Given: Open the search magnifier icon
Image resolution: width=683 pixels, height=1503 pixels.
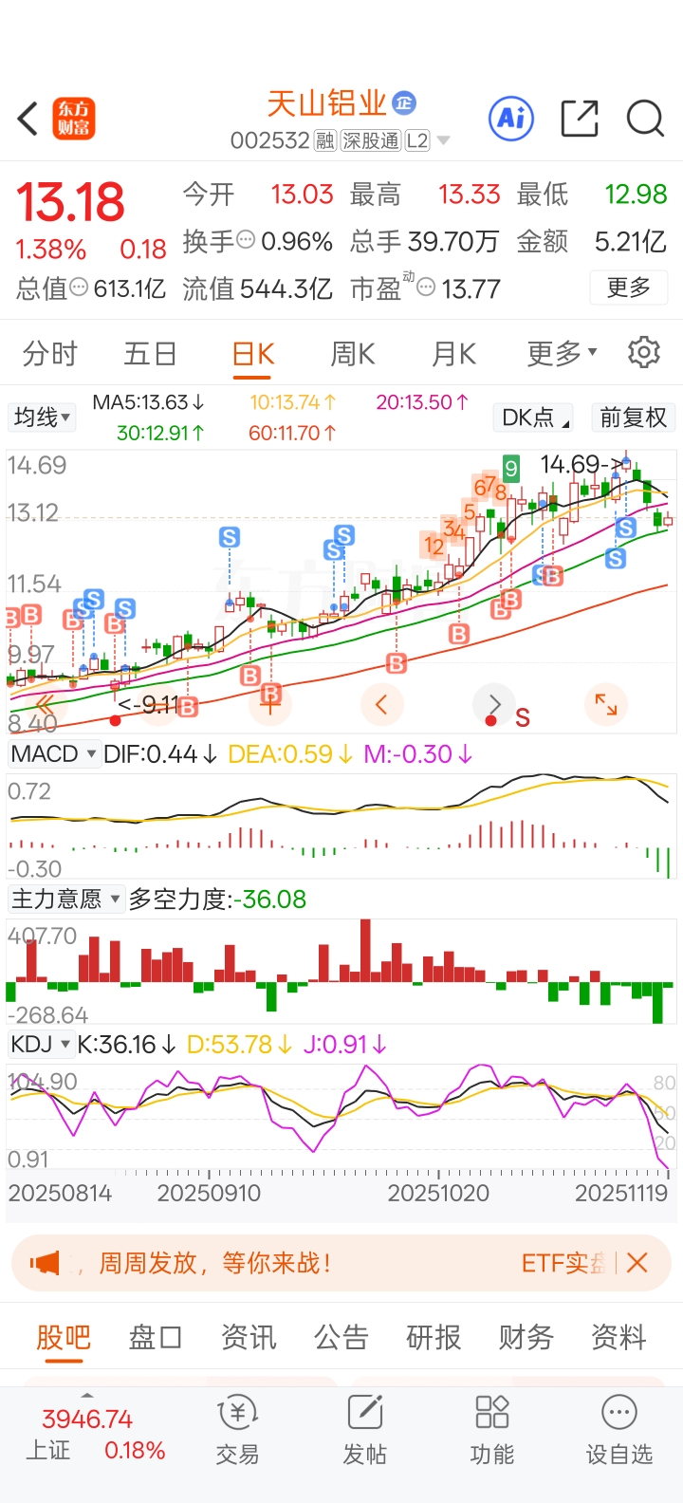Looking at the screenshot, I should click(x=645, y=119).
